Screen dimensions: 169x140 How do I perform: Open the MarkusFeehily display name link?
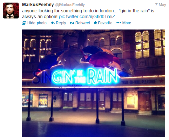(x=38, y=5)
